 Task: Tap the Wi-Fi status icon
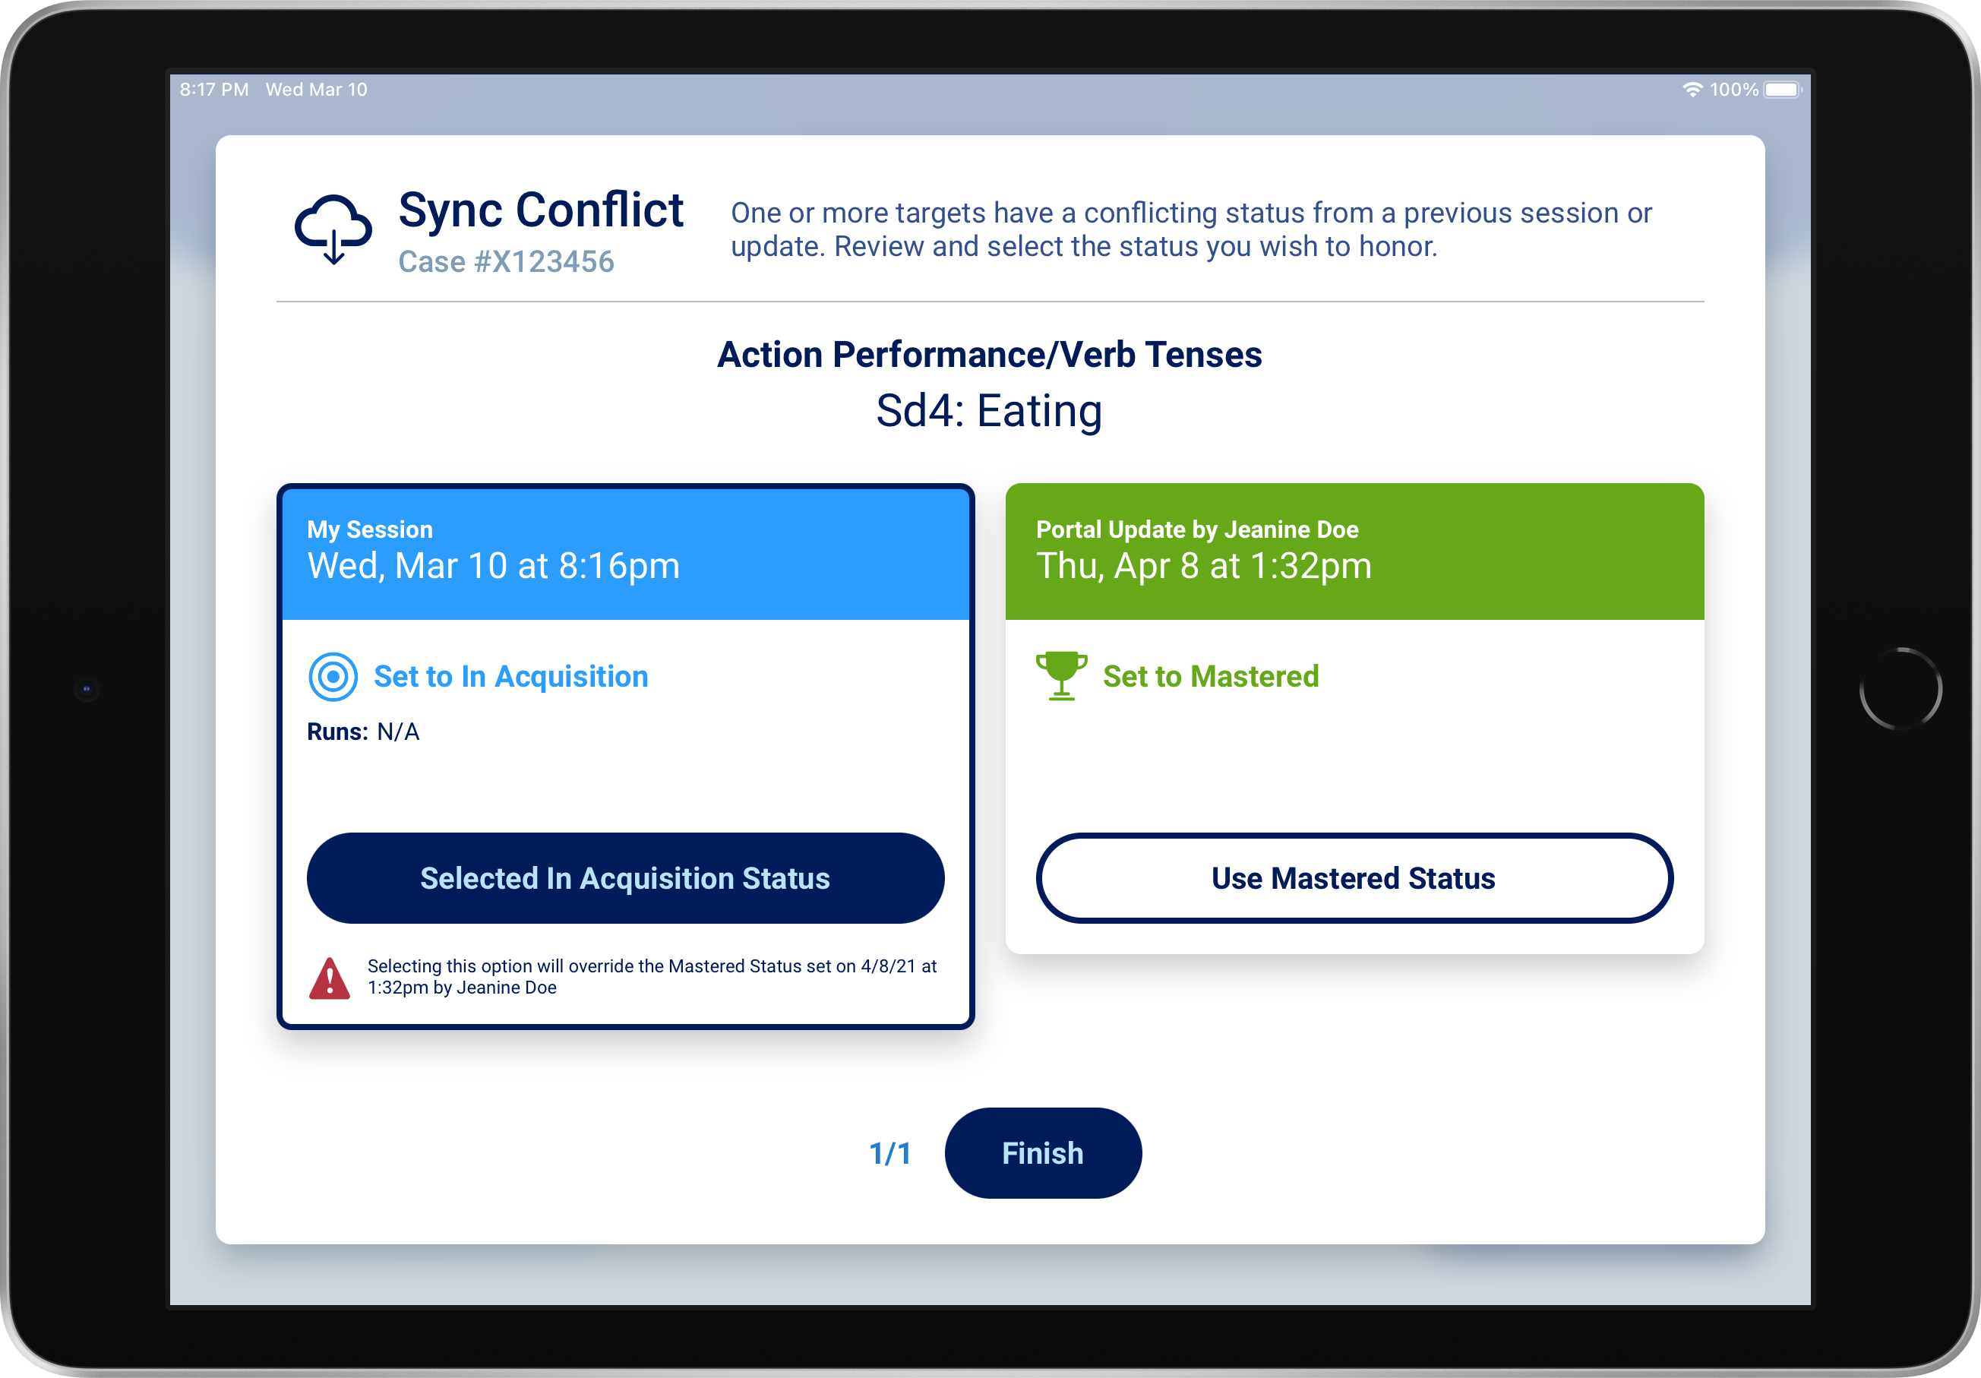pos(1692,90)
